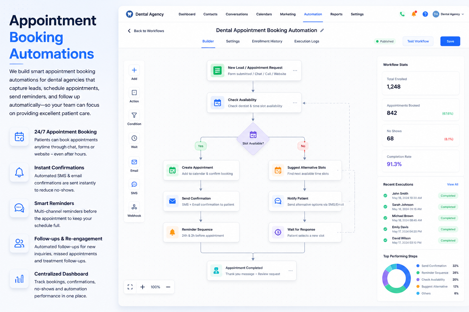Open options menu on Check Availability node
This screenshot has width=469, height=312.
click(x=295, y=103)
